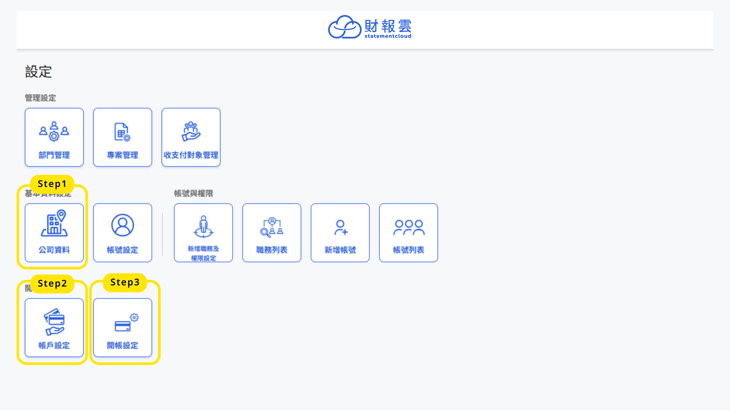Screen dimensions: 730x410
Task: Click the statementcloud text under the logo
Action: pos(388,36)
